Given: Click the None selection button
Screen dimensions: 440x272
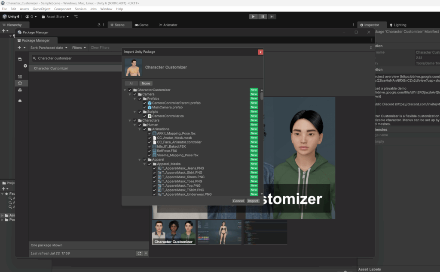Looking at the screenshot, I should coord(146,84).
